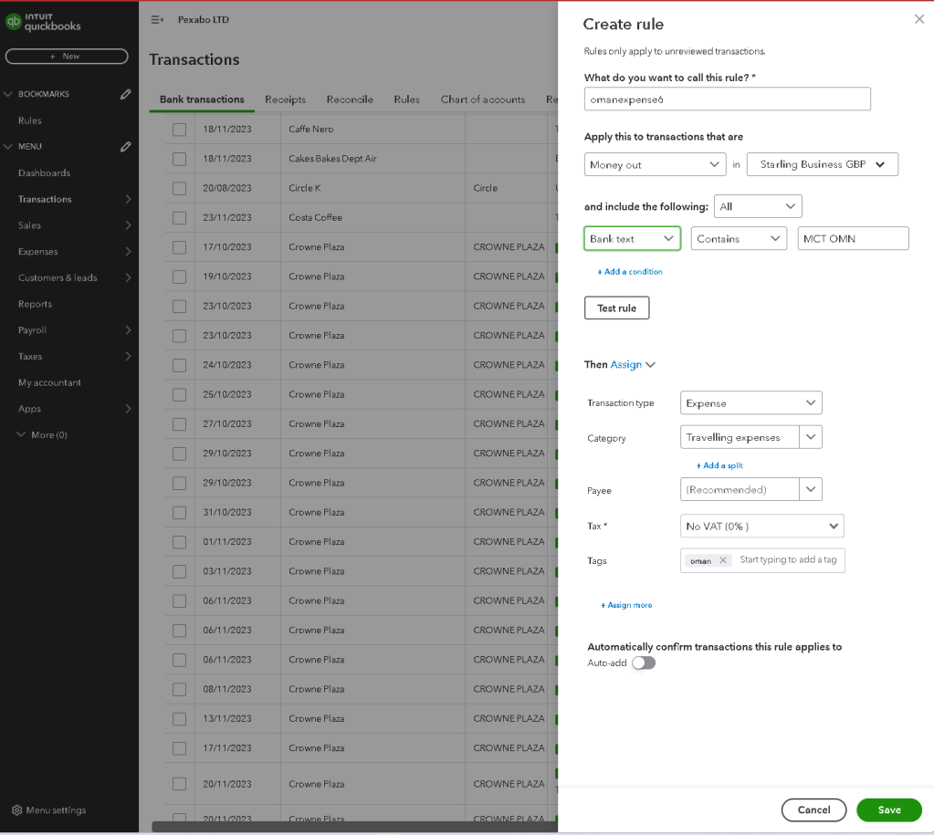Open Dashboards in the sidebar
The width and height of the screenshot is (934, 835).
point(44,172)
